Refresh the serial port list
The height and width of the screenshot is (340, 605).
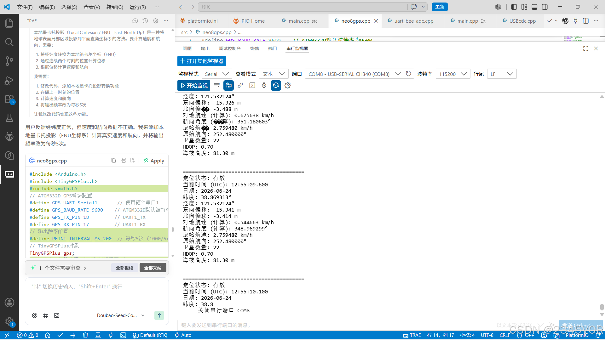(408, 74)
